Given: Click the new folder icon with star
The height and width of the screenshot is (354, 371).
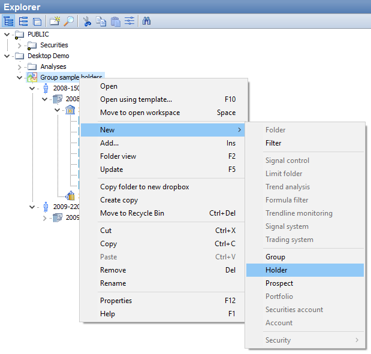Looking at the screenshot, I should [x=55, y=22].
